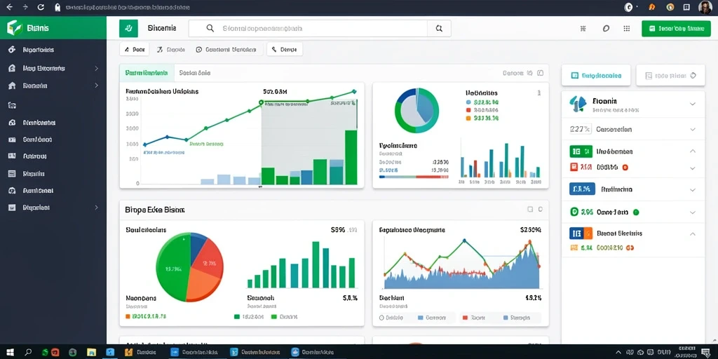
Task: Reload the page with the browser refresh icon
Action: coord(41,7)
